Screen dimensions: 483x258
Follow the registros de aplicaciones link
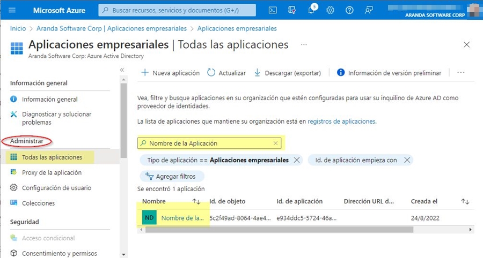tap(341, 122)
